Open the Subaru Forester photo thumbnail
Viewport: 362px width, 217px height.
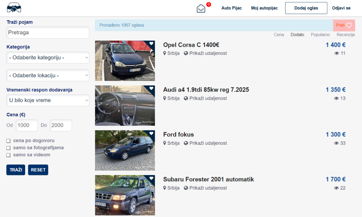(x=125, y=196)
